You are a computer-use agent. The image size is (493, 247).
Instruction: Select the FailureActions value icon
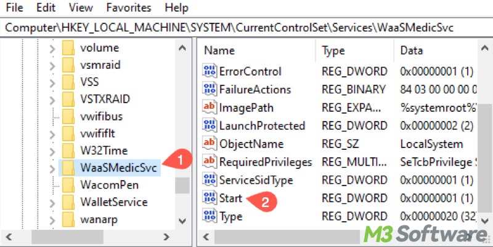(x=210, y=89)
